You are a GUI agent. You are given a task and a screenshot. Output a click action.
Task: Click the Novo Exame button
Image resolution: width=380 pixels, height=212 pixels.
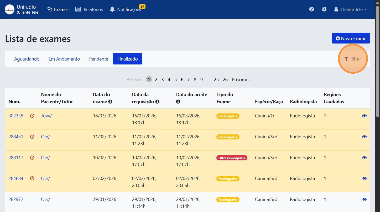(x=351, y=38)
